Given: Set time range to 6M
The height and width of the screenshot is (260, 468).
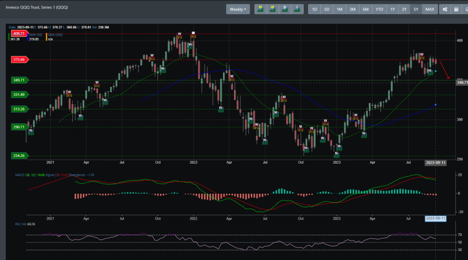Looking at the screenshot, I should pyautogui.click(x=366, y=9).
